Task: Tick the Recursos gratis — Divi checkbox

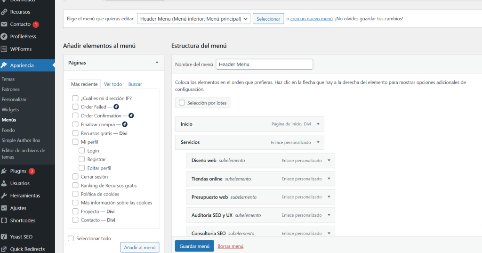Action: [x=75, y=133]
